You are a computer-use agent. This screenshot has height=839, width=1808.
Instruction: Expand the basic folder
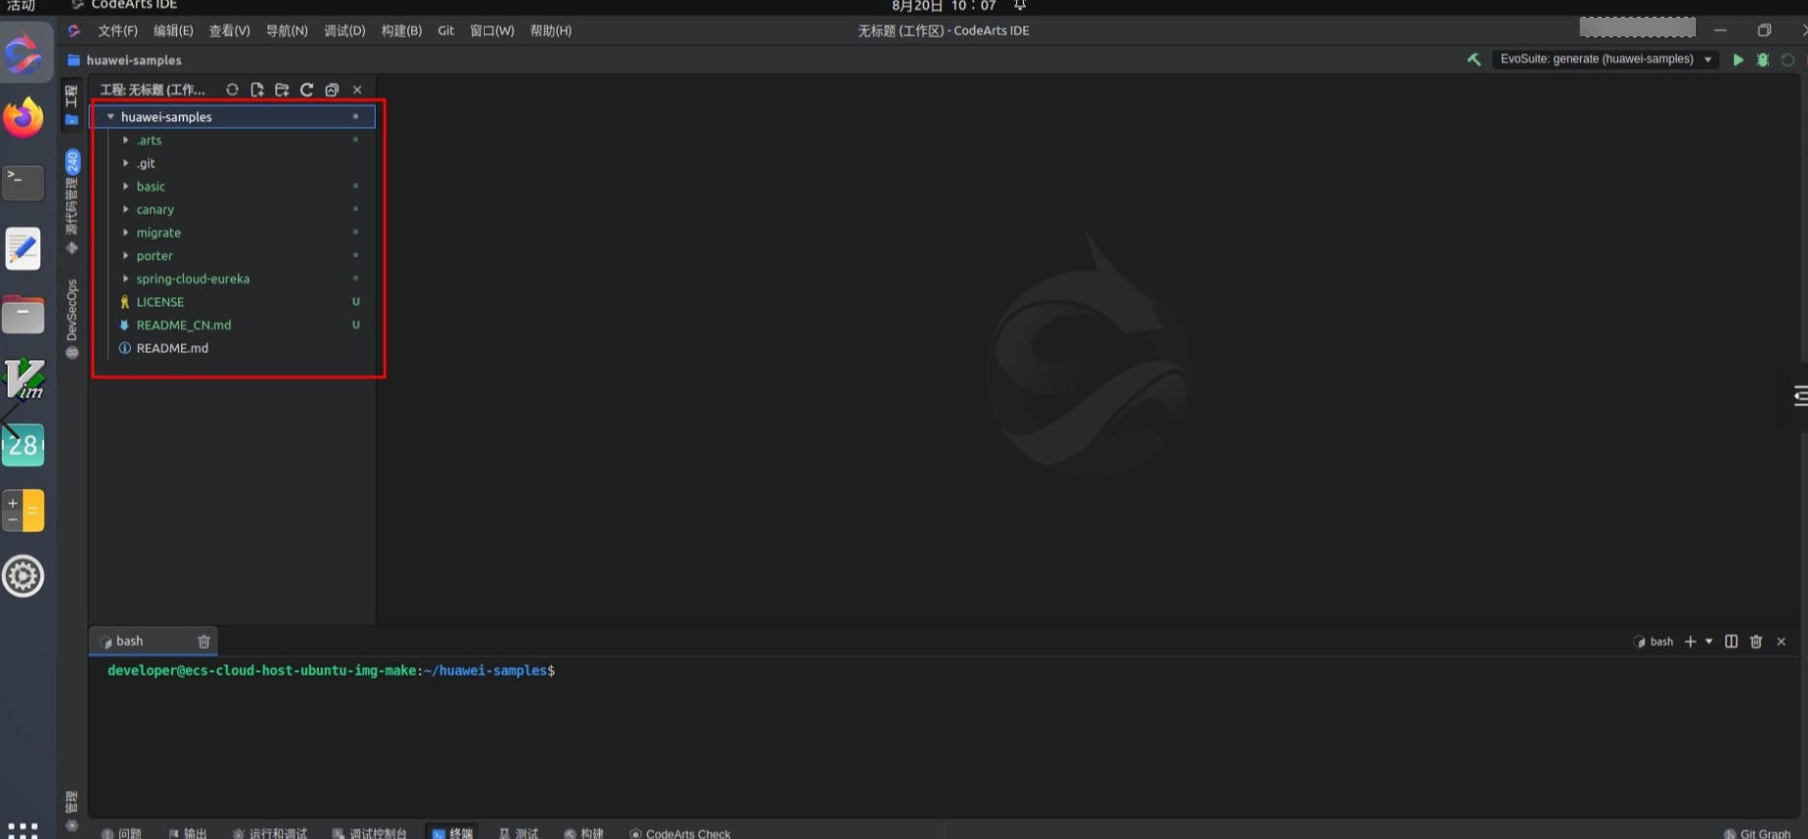[x=126, y=187]
